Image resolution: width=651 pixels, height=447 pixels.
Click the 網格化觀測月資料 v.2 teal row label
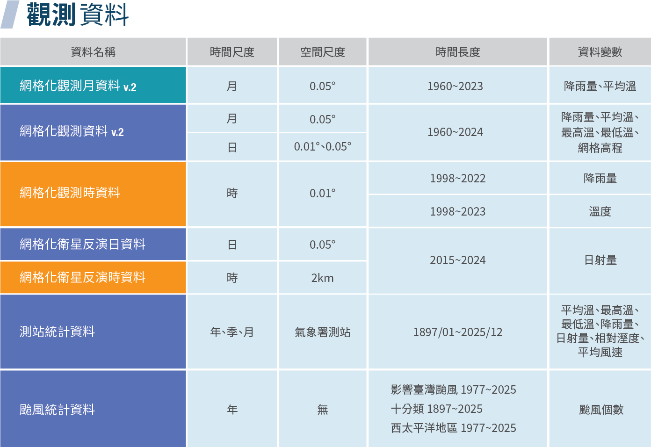point(78,86)
